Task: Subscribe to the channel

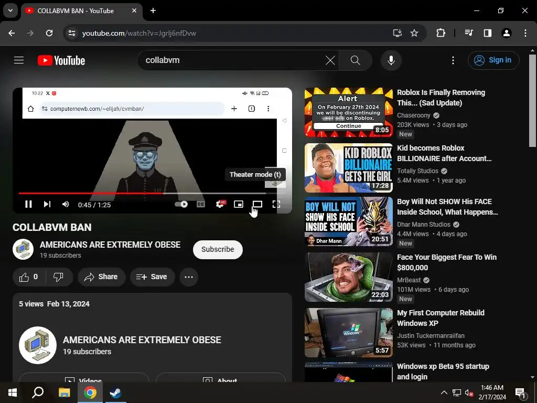Action: (x=218, y=249)
